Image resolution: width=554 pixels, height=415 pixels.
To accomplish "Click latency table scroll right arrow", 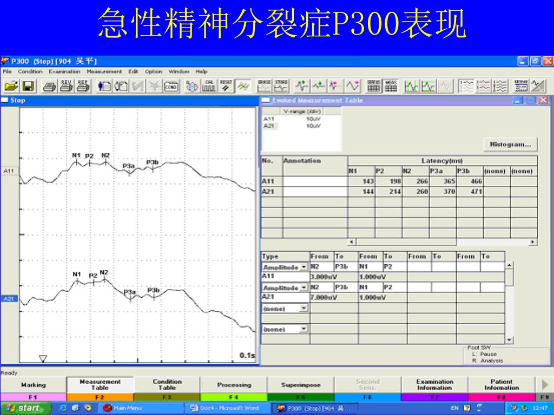I will coord(532,242).
